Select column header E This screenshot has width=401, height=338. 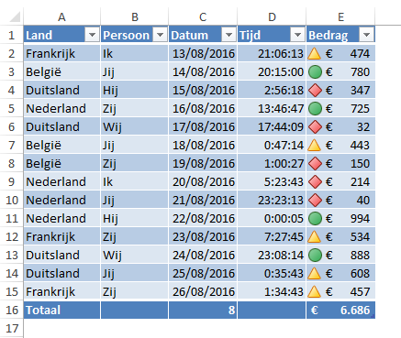pyautogui.click(x=340, y=17)
